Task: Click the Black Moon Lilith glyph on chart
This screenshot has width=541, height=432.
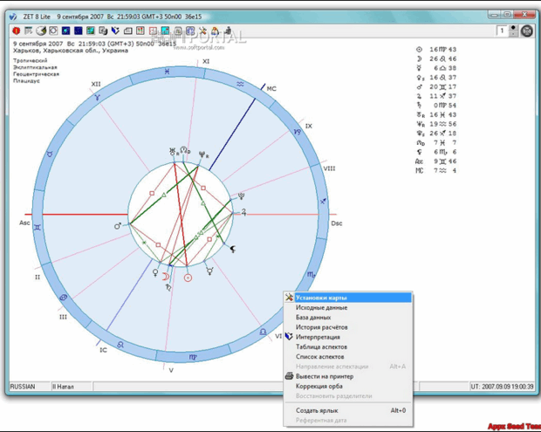Action: (233, 249)
